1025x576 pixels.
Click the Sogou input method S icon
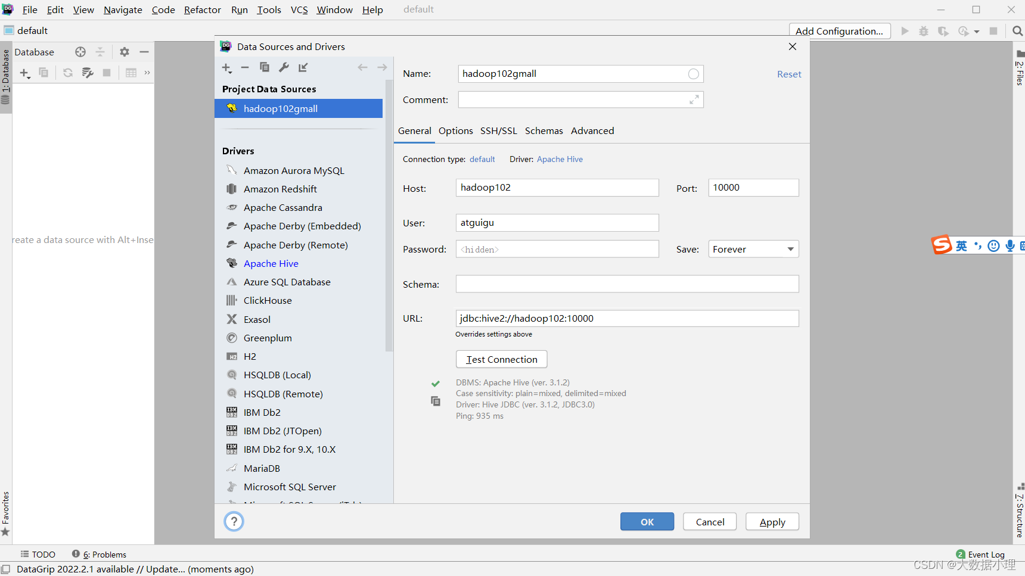tap(942, 245)
